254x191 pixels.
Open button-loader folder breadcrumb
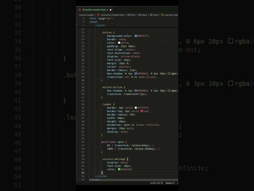coord(87,15)
